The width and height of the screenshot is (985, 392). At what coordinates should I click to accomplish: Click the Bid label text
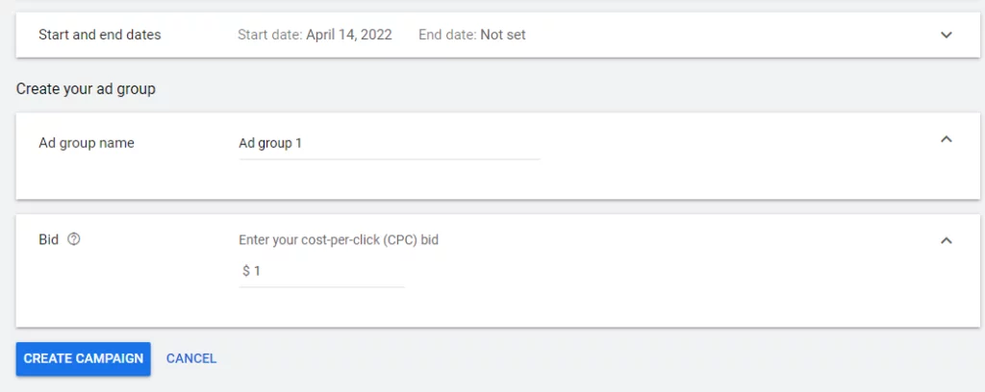coord(48,239)
